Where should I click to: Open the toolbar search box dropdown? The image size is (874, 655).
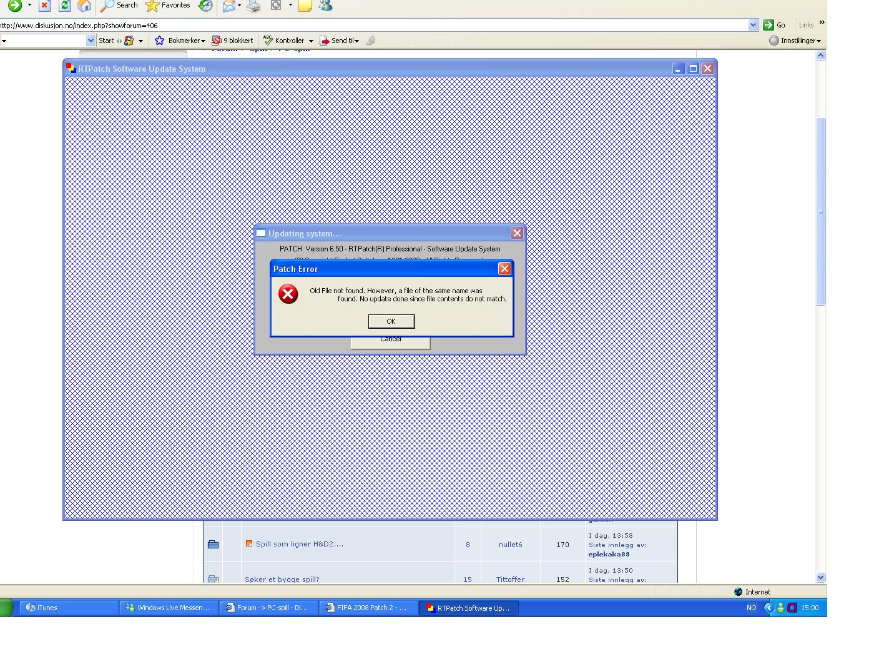click(x=91, y=41)
